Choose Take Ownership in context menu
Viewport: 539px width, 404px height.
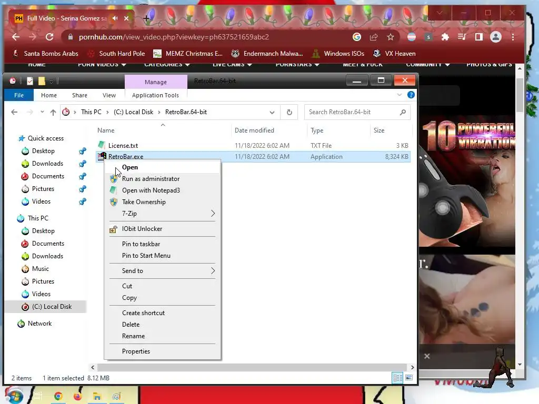pyautogui.click(x=144, y=202)
